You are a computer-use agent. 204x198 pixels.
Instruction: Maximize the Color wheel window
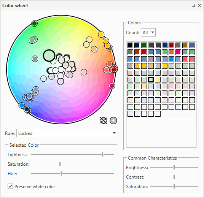(x=193, y=5)
